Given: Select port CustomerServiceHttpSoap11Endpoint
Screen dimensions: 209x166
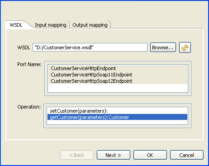Looking at the screenshot, I should [x=118, y=75].
